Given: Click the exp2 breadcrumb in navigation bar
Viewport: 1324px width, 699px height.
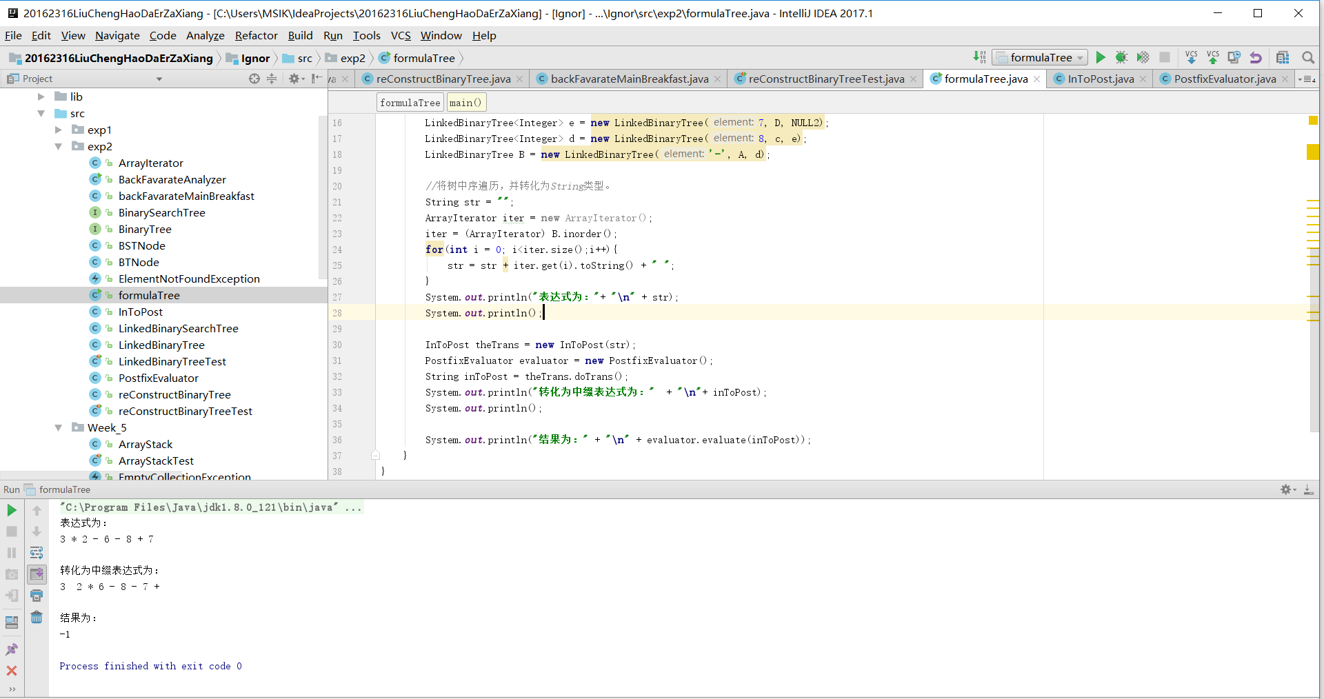Looking at the screenshot, I should [345, 58].
